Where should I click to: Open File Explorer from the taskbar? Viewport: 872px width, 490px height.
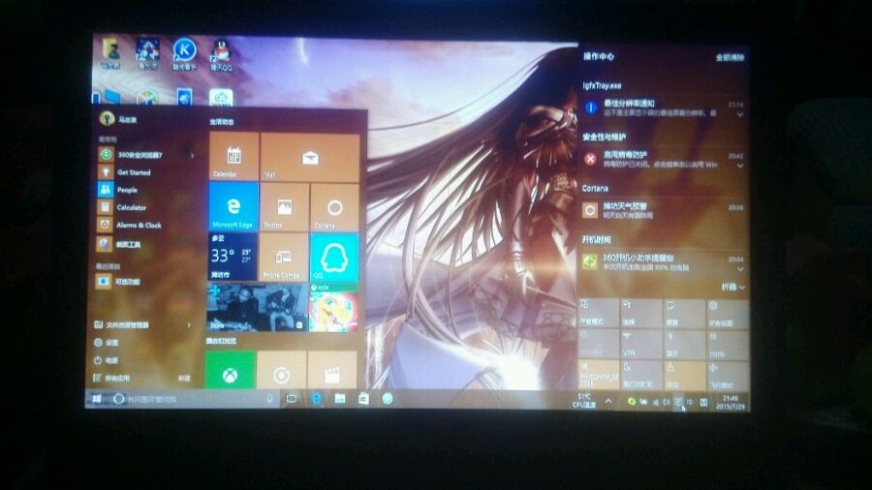click(x=340, y=398)
